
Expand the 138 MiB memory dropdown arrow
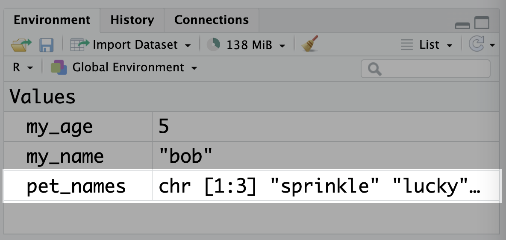pos(282,46)
